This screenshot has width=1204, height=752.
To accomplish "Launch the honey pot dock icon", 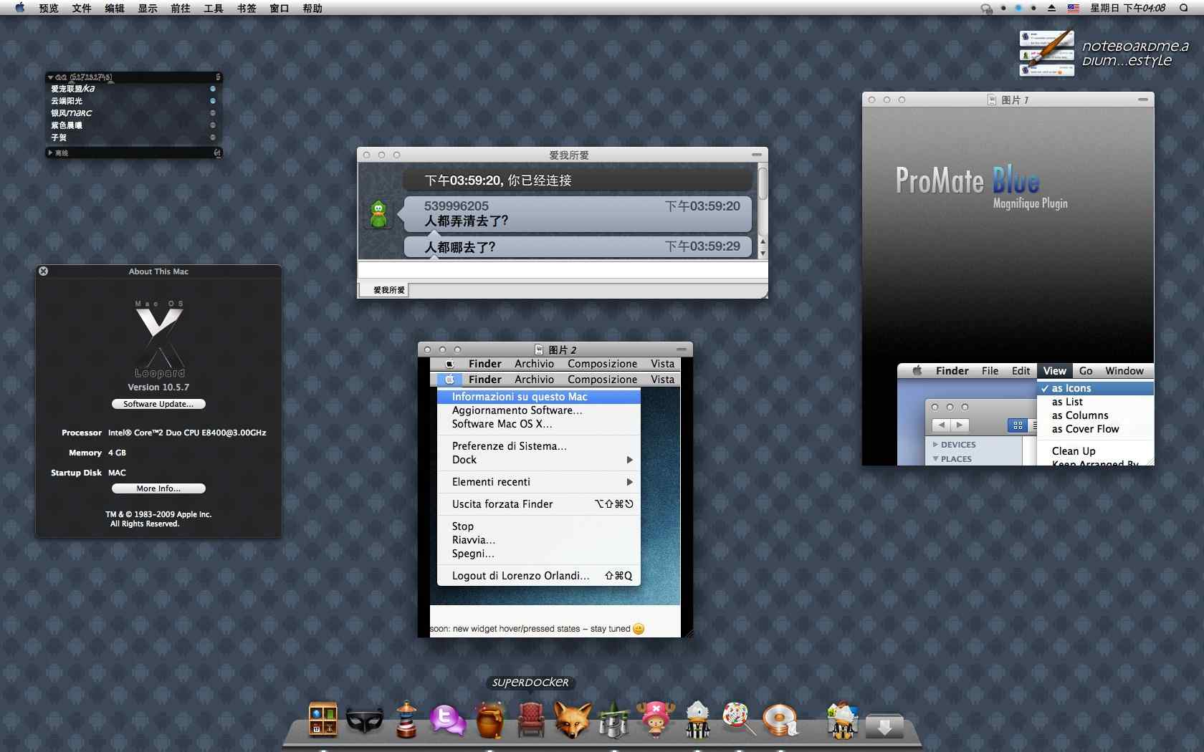I will tap(490, 720).
